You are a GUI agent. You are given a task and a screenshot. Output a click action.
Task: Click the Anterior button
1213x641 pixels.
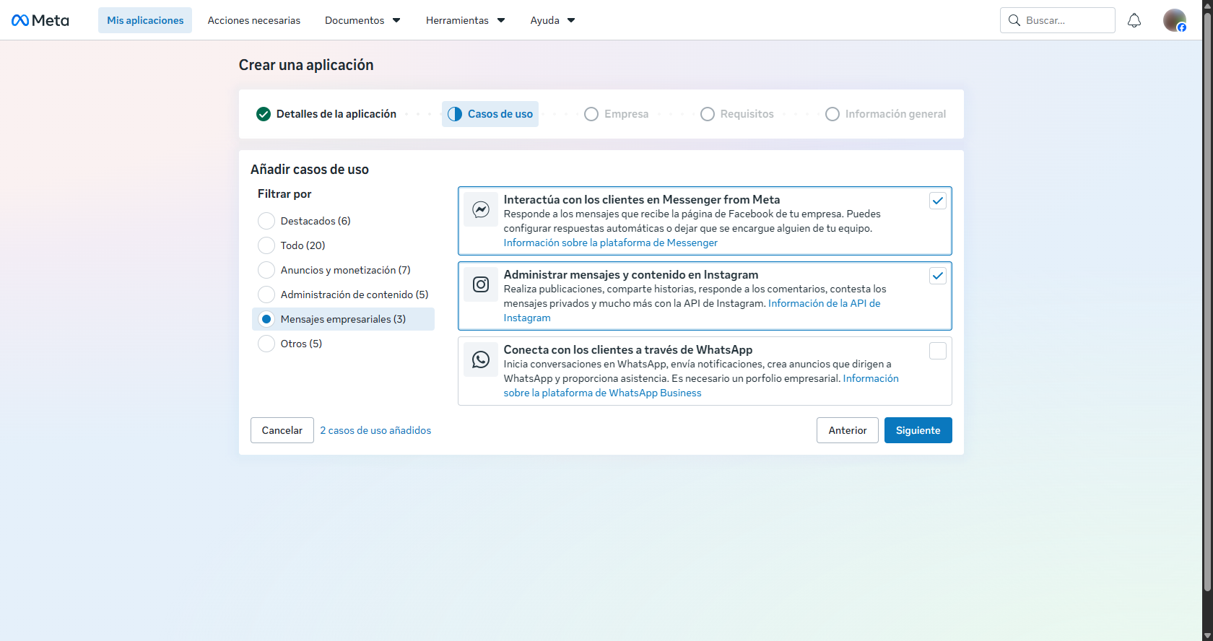tap(848, 430)
